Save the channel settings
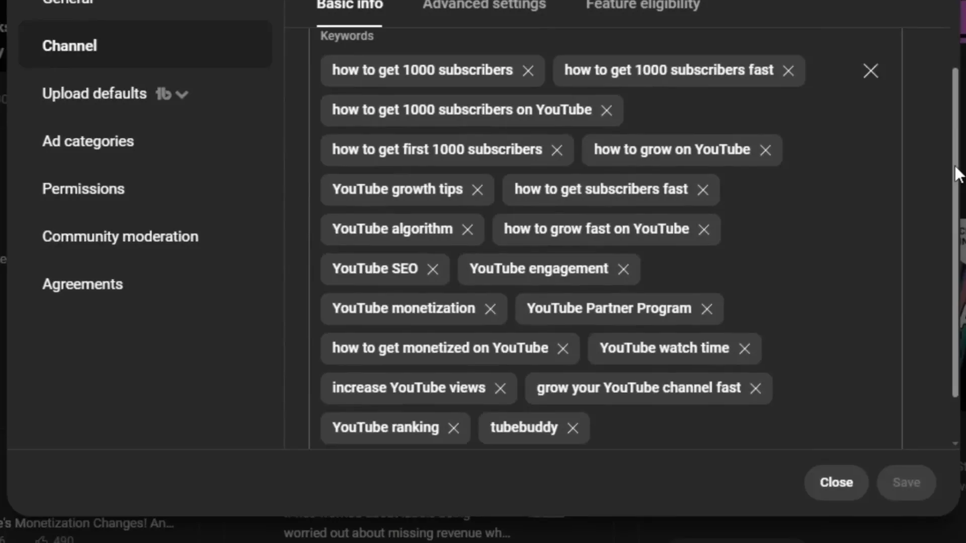This screenshot has height=543, width=966. 906,482
